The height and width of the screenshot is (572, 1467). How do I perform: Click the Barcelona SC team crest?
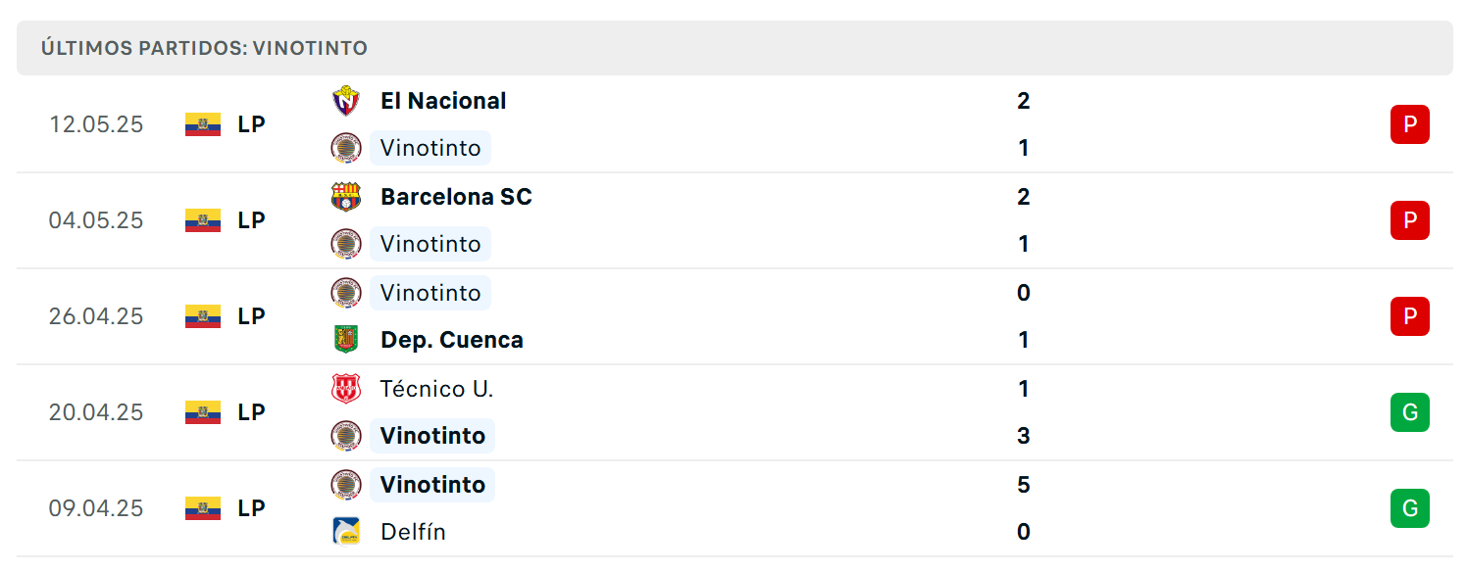(x=345, y=197)
